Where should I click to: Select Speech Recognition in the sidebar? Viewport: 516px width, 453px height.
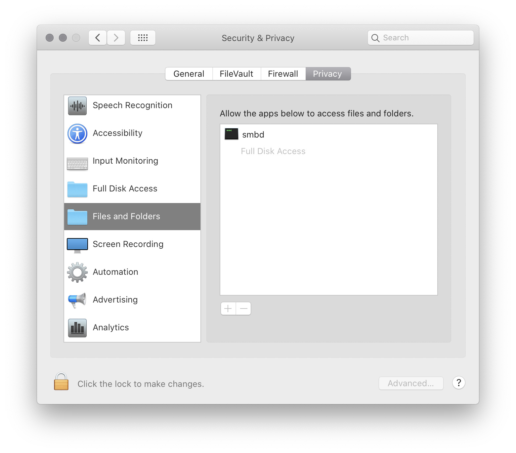pos(132,106)
